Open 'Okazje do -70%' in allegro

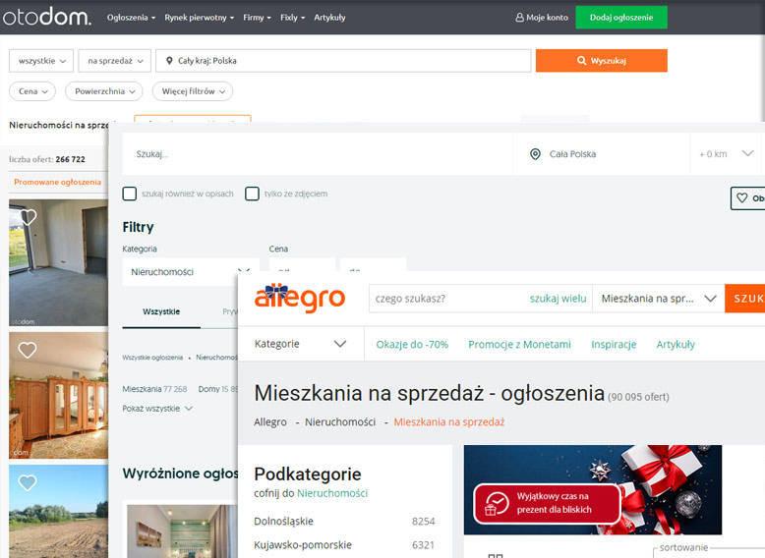(x=412, y=344)
